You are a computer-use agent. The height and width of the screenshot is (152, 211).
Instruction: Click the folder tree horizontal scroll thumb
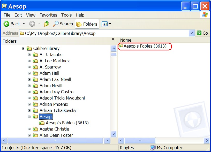pos(55,141)
